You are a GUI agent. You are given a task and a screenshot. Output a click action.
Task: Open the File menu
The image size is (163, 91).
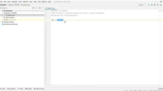coord(1,2)
